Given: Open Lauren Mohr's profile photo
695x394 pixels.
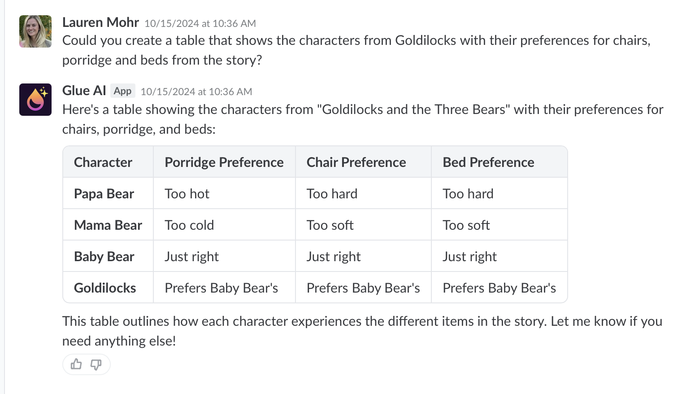Looking at the screenshot, I should 35,31.
